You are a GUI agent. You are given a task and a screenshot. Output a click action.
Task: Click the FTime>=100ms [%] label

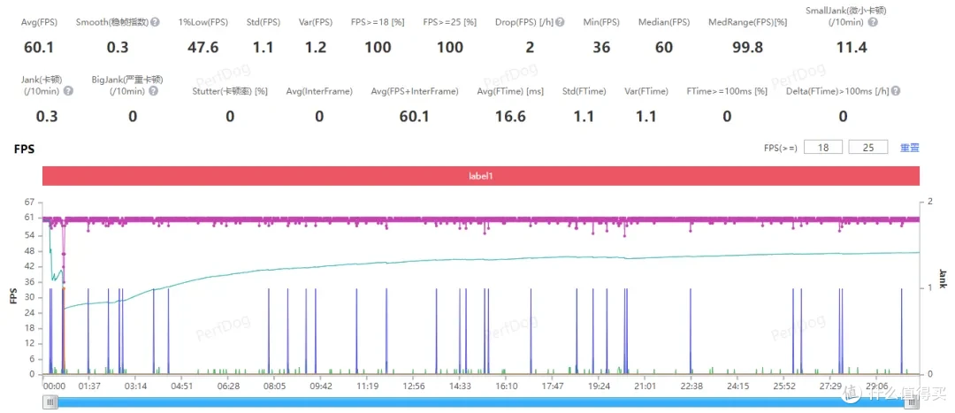(x=727, y=91)
